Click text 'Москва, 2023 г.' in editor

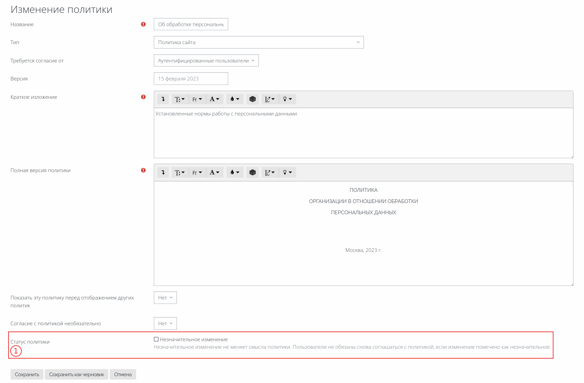pyautogui.click(x=364, y=250)
